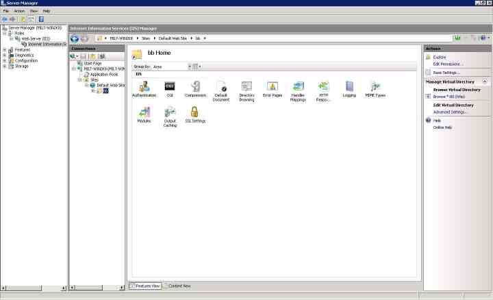Screen dimensions: 493x300
Task: Click the Default Web Site breadcrumb segment
Action: pos(173,38)
